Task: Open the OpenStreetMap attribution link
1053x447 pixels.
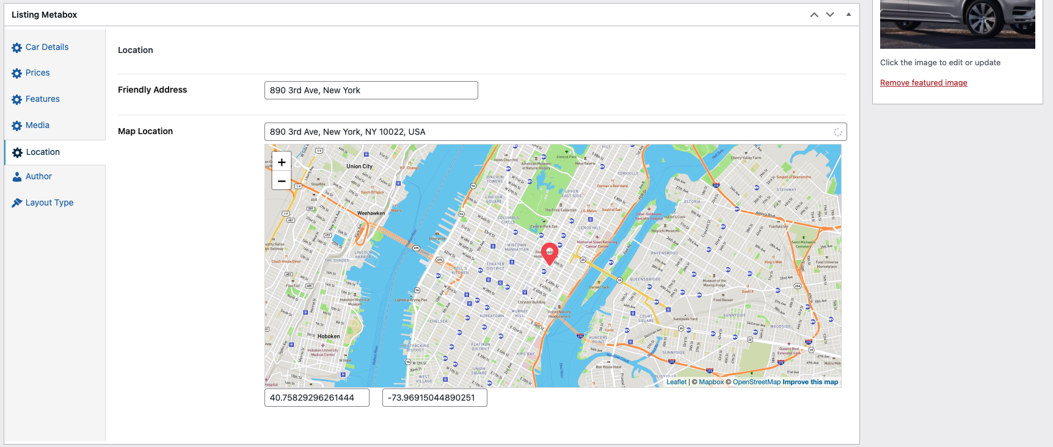Action: click(x=756, y=382)
